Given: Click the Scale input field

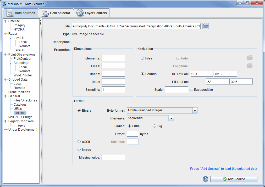Looking at the screenshot, I should [x=176, y=89].
